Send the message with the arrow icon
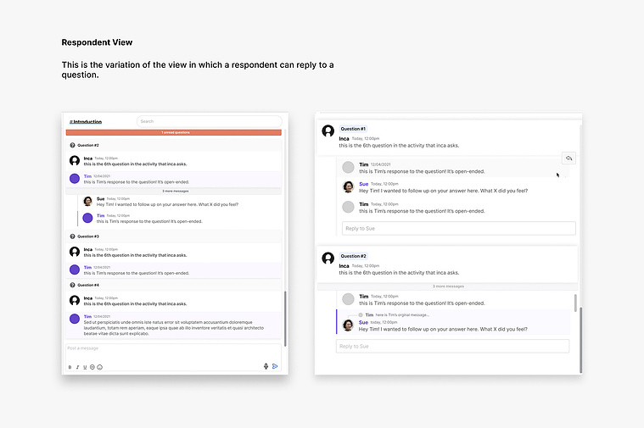644x428 pixels. coord(275,366)
